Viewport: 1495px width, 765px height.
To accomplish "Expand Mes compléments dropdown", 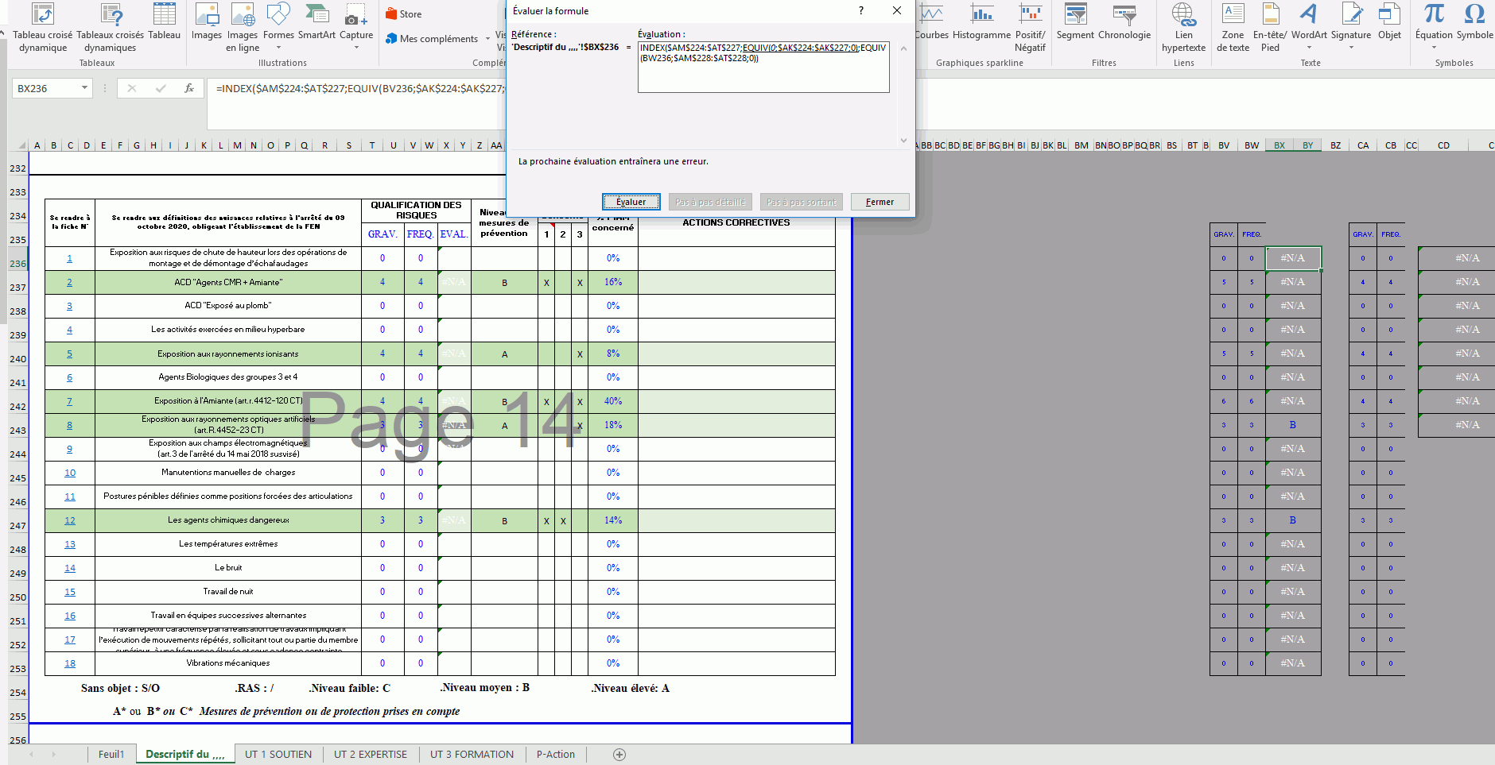I will [487, 39].
